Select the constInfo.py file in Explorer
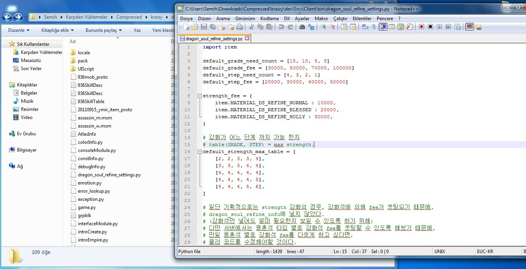 (91, 159)
